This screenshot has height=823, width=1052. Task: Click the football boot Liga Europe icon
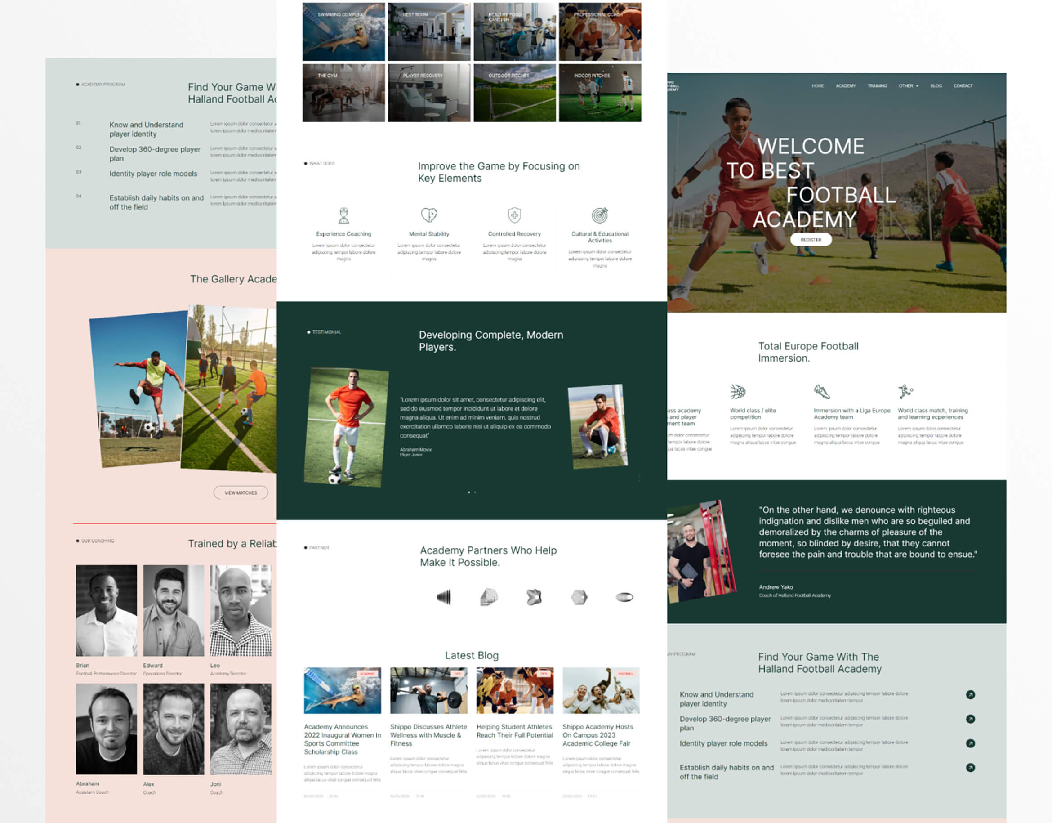(x=822, y=391)
